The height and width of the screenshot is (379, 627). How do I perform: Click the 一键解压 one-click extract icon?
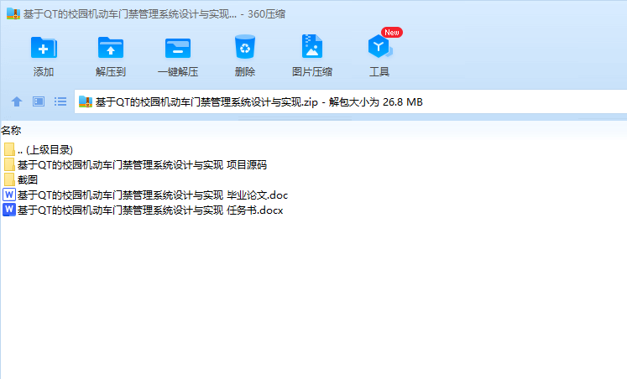(178, 48)
